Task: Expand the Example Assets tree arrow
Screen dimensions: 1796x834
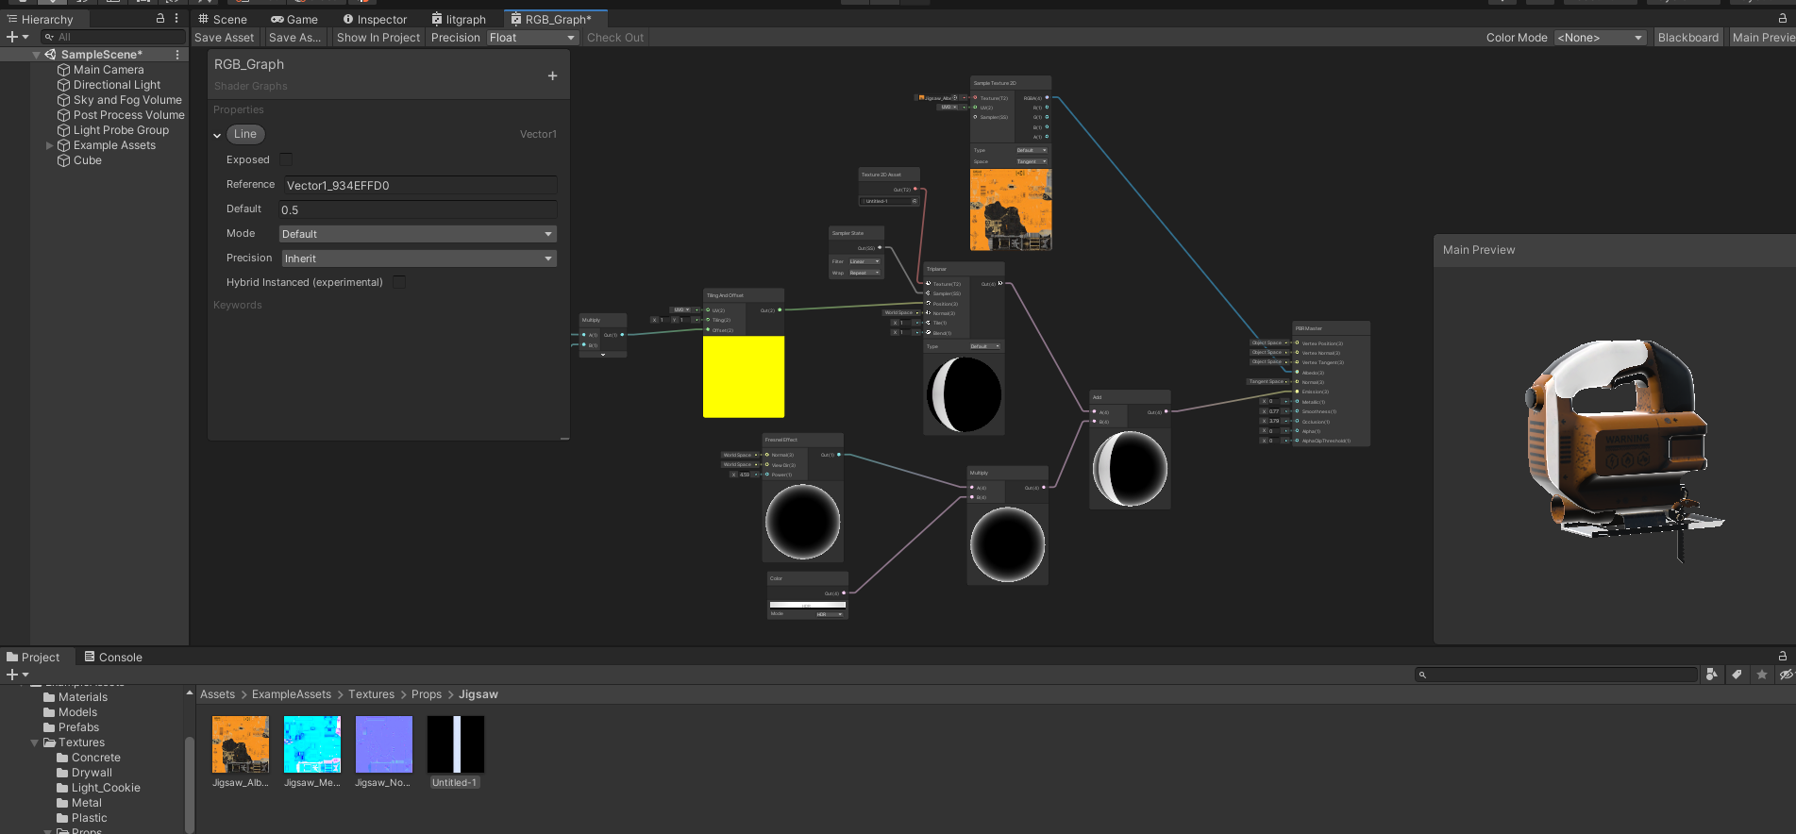Action: (50, 145)
